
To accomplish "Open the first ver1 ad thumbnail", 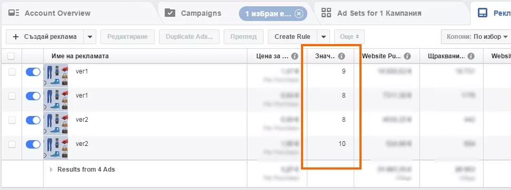I will (x=56, y=76).
